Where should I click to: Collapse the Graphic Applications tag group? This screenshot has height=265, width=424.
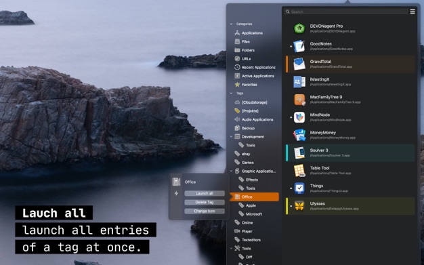[x=231, y=171]
